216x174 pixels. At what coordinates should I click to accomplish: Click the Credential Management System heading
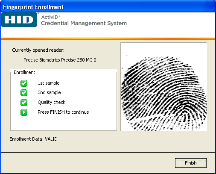pyautogui.click(x=84, y=23)
